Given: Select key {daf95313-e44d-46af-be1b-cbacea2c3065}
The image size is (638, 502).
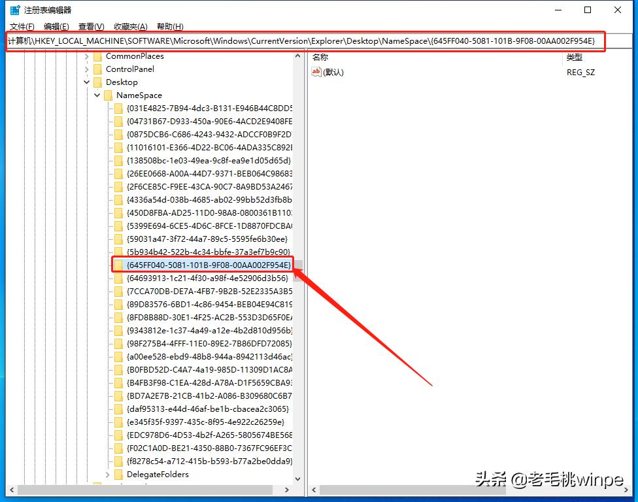Looking at the screenshot, I should point(207,409).
